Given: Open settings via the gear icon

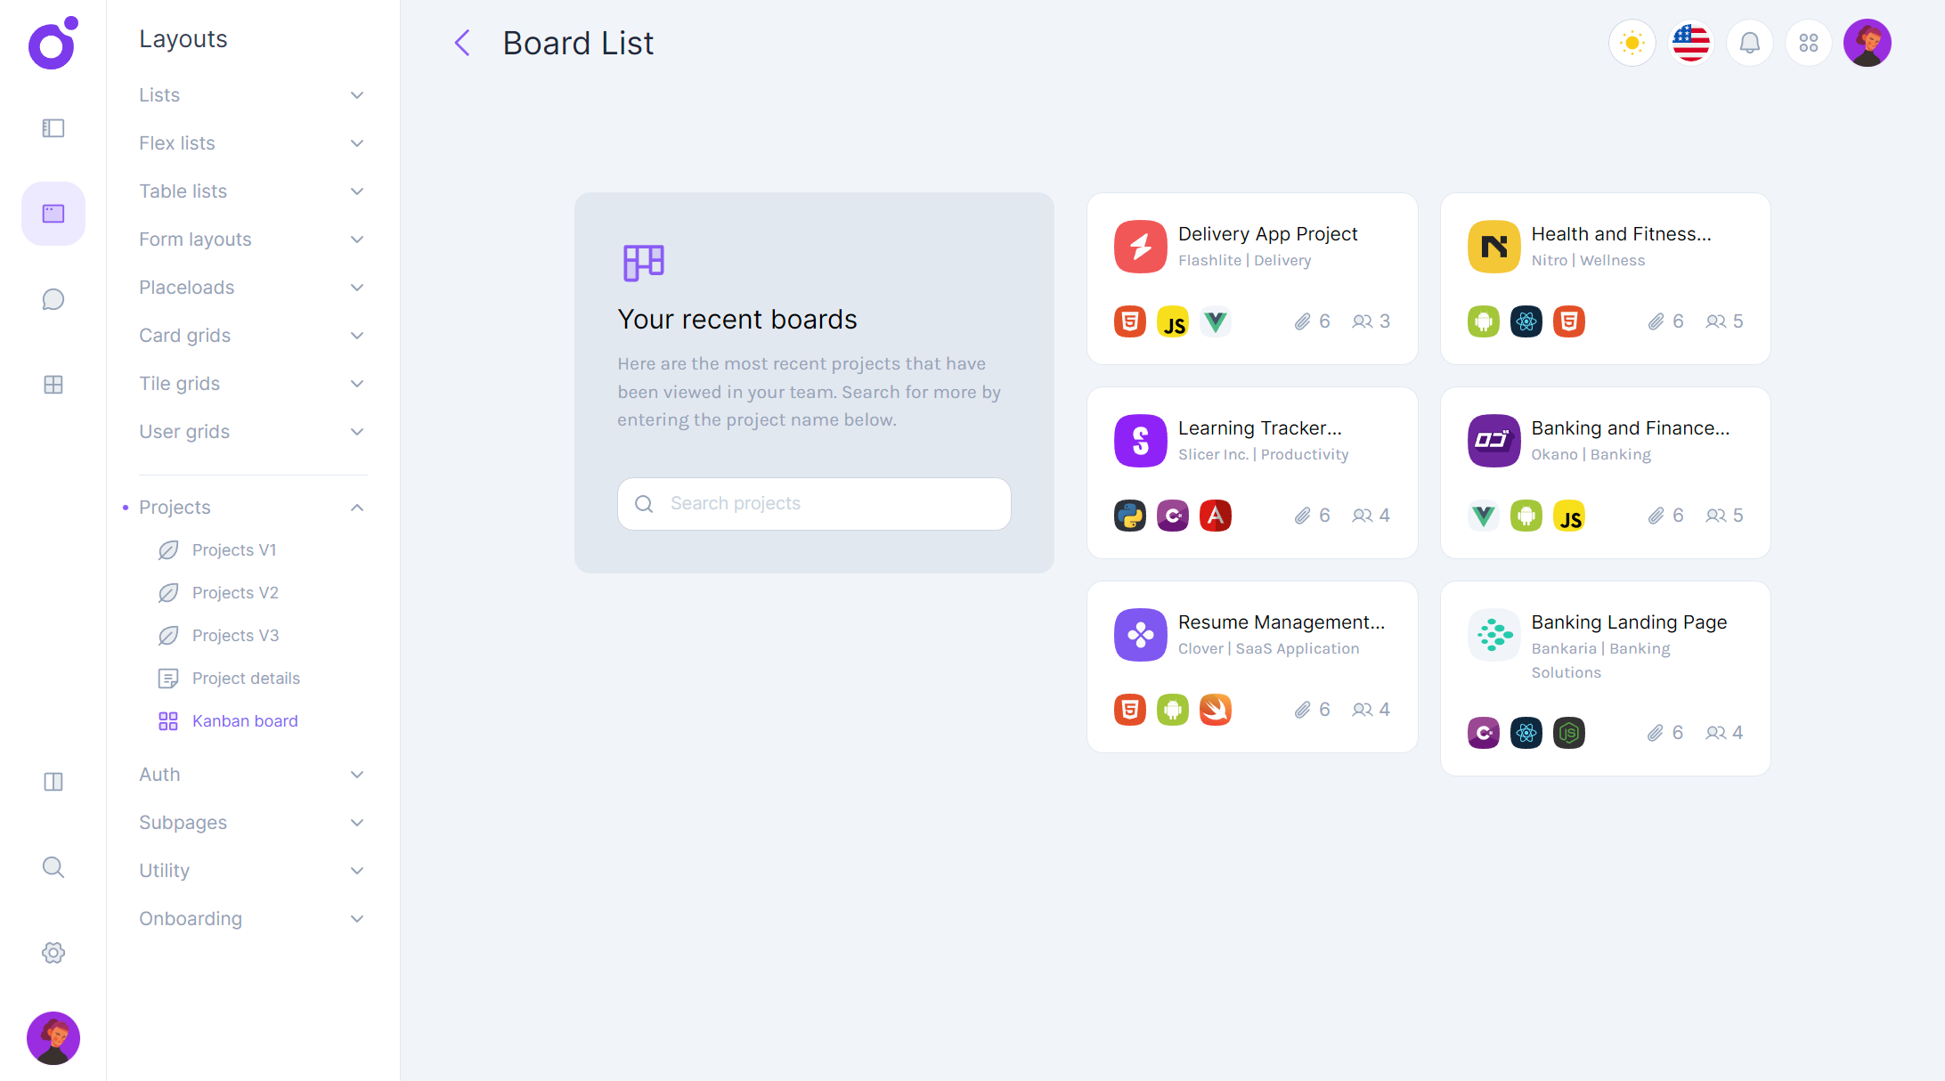Looking at the screenshot, I should point(53,953).
